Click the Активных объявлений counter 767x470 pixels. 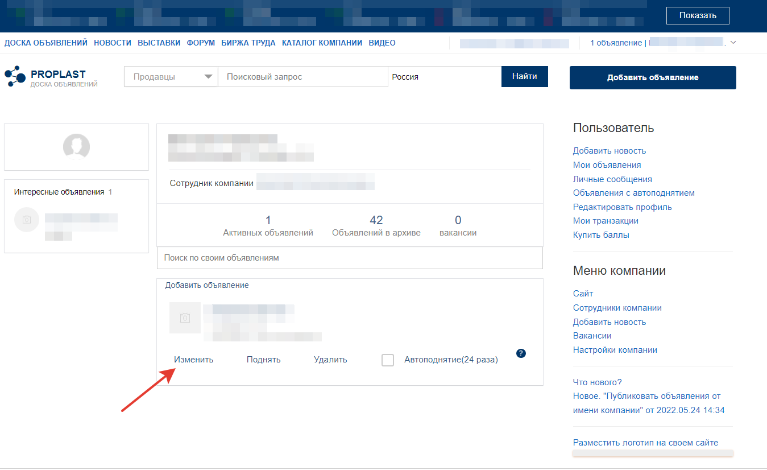pyautogui.click(x=268, y=226)
